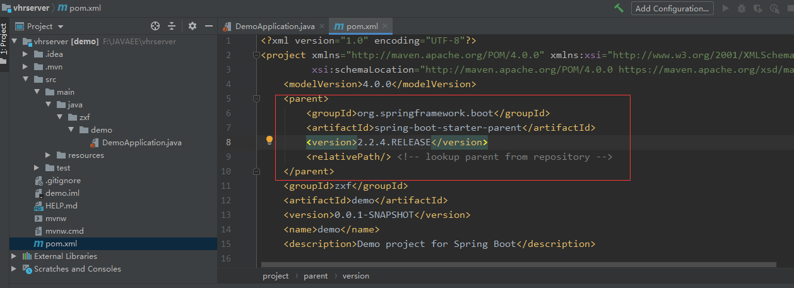Image resolution: width=794 pixels, height=288 pixels.
Task: Collapse all tree nodes icon
Action: click(172, 26)
